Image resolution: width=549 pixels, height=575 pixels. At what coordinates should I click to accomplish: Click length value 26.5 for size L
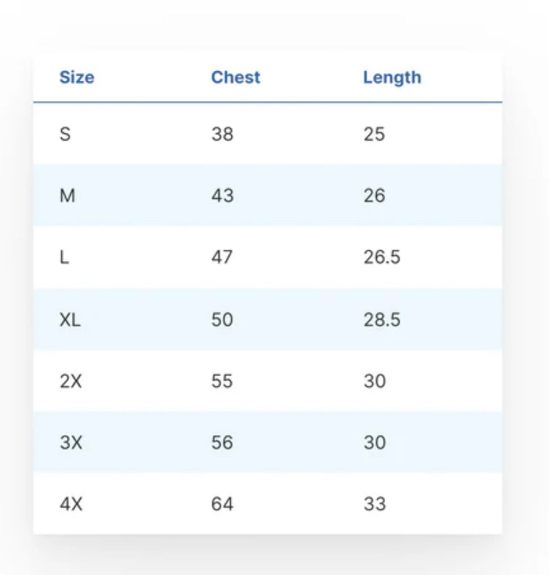[x=382, y=257]
